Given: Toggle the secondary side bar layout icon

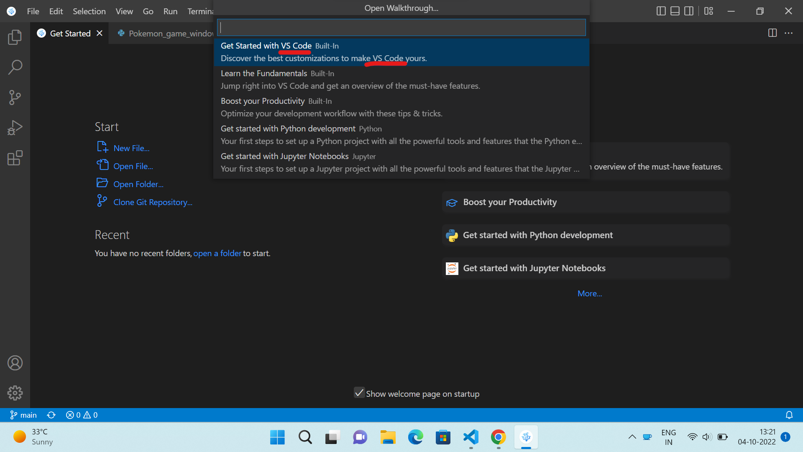Looking at the screenshot, I should tap(689, 11).
